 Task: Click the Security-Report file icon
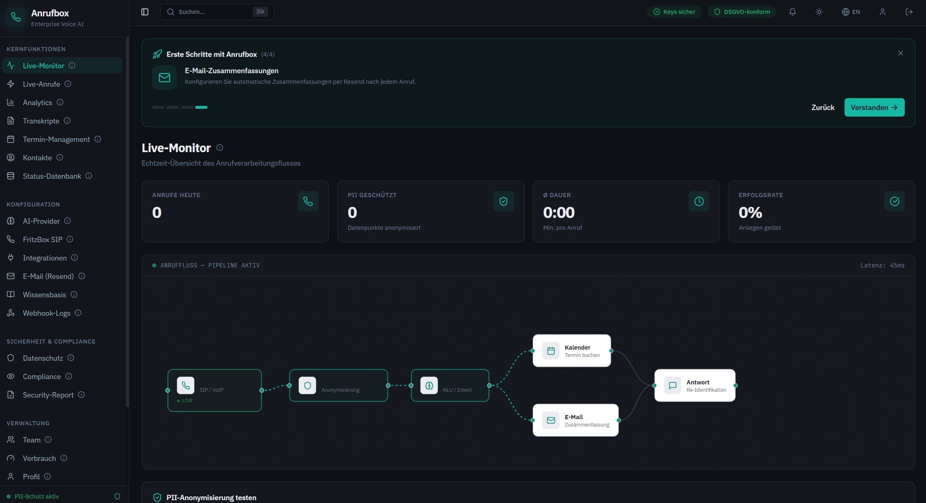[x=11, y=395]
